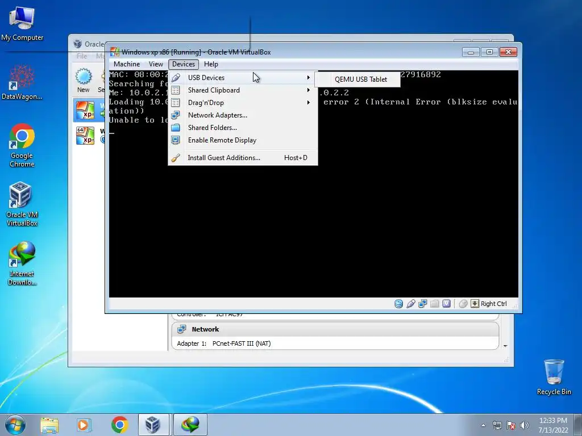Image resolution: width=582 pixels, height=436 pixels.
Task: Open the Machine menu in VM window
Action: point(127,64)
